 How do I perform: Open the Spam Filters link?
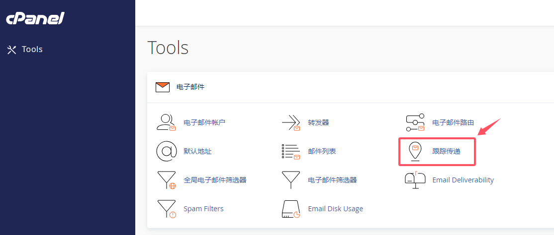click(203, 209)
